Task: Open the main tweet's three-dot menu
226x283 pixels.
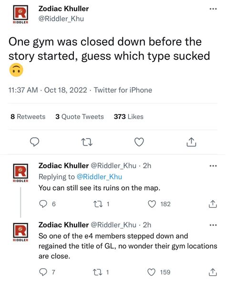Action: [213, 9]
